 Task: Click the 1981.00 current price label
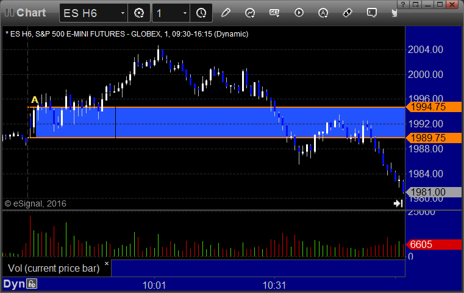434,192
